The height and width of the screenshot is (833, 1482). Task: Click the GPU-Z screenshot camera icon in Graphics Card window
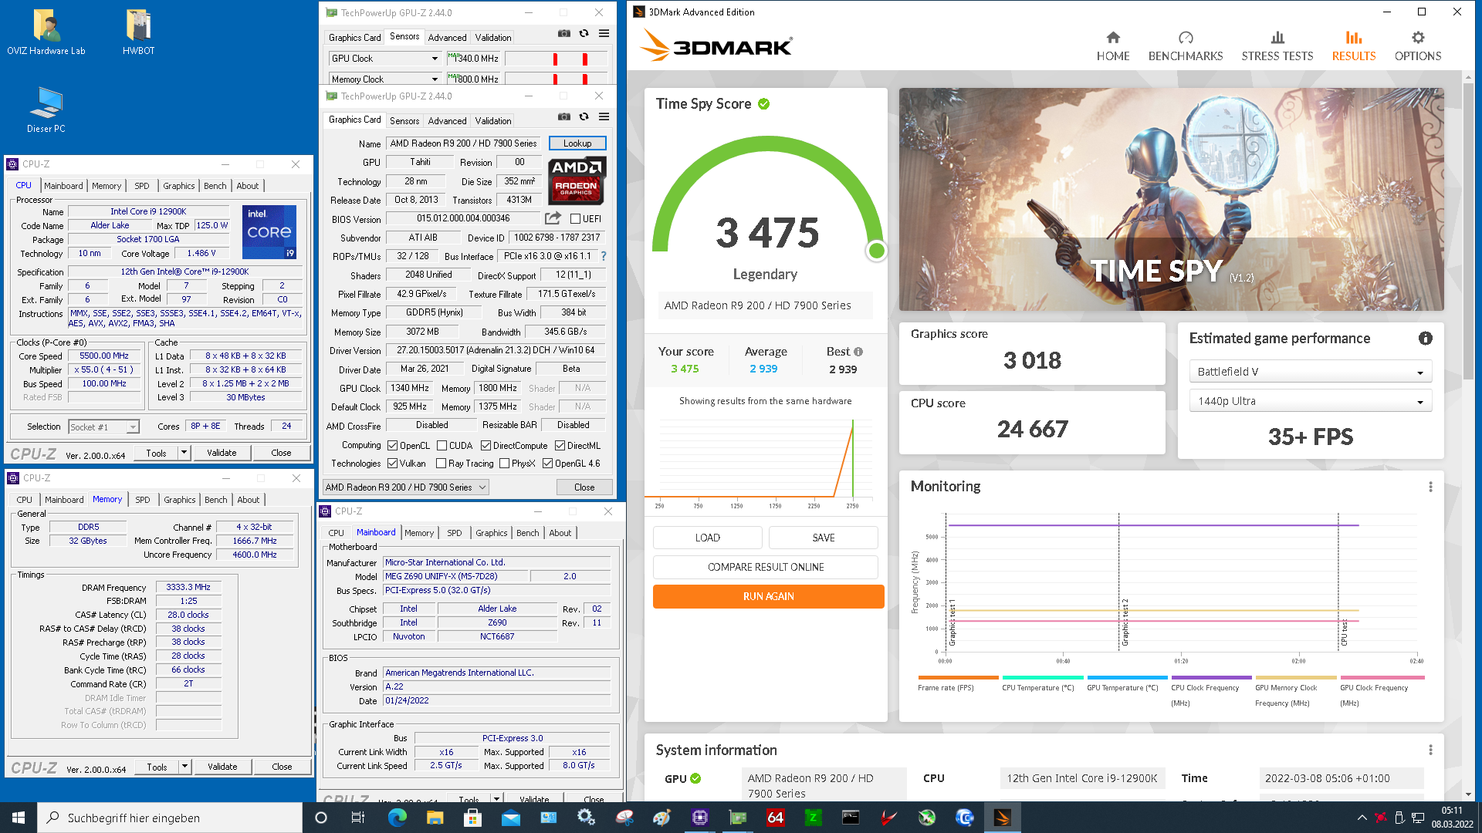tap(564, 116)
